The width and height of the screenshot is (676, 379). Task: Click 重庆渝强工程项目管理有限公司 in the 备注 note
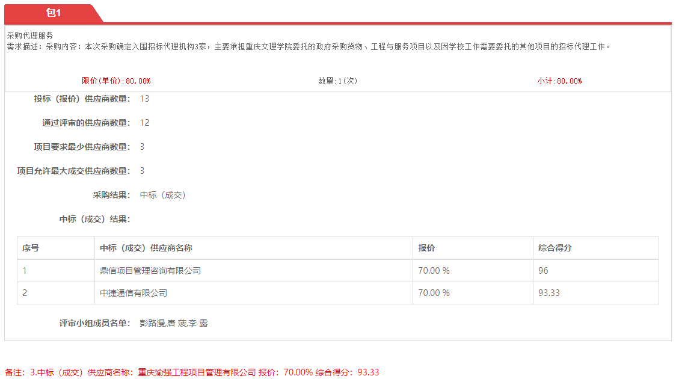point(197,372)
